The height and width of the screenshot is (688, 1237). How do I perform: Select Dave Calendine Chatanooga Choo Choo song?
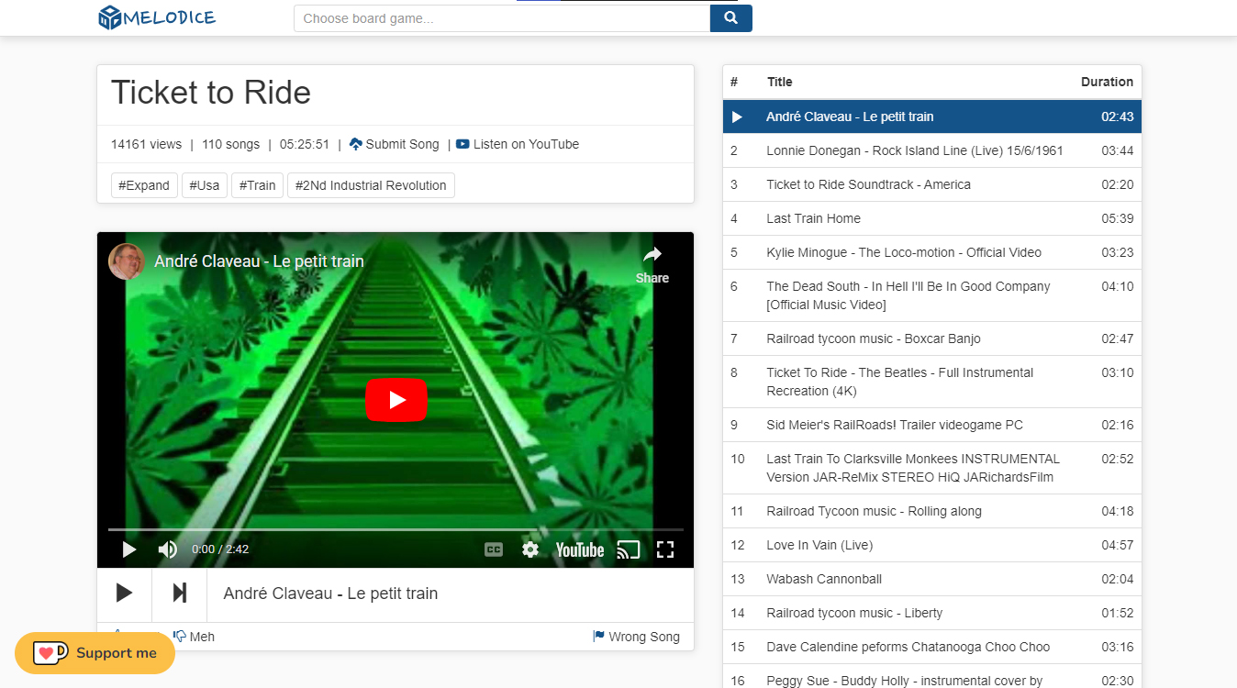(x=932, y=647)
